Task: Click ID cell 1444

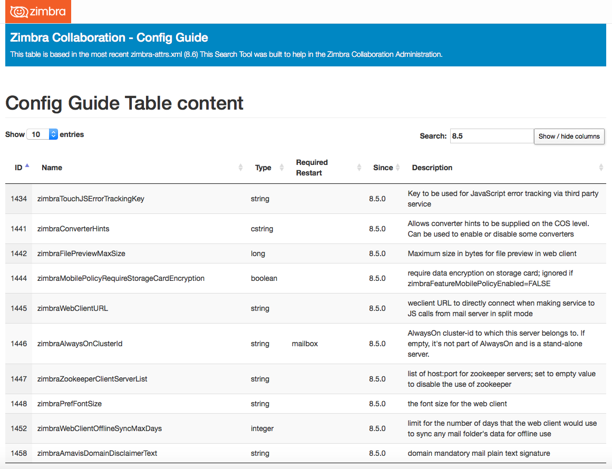Action: coord(19,278)
